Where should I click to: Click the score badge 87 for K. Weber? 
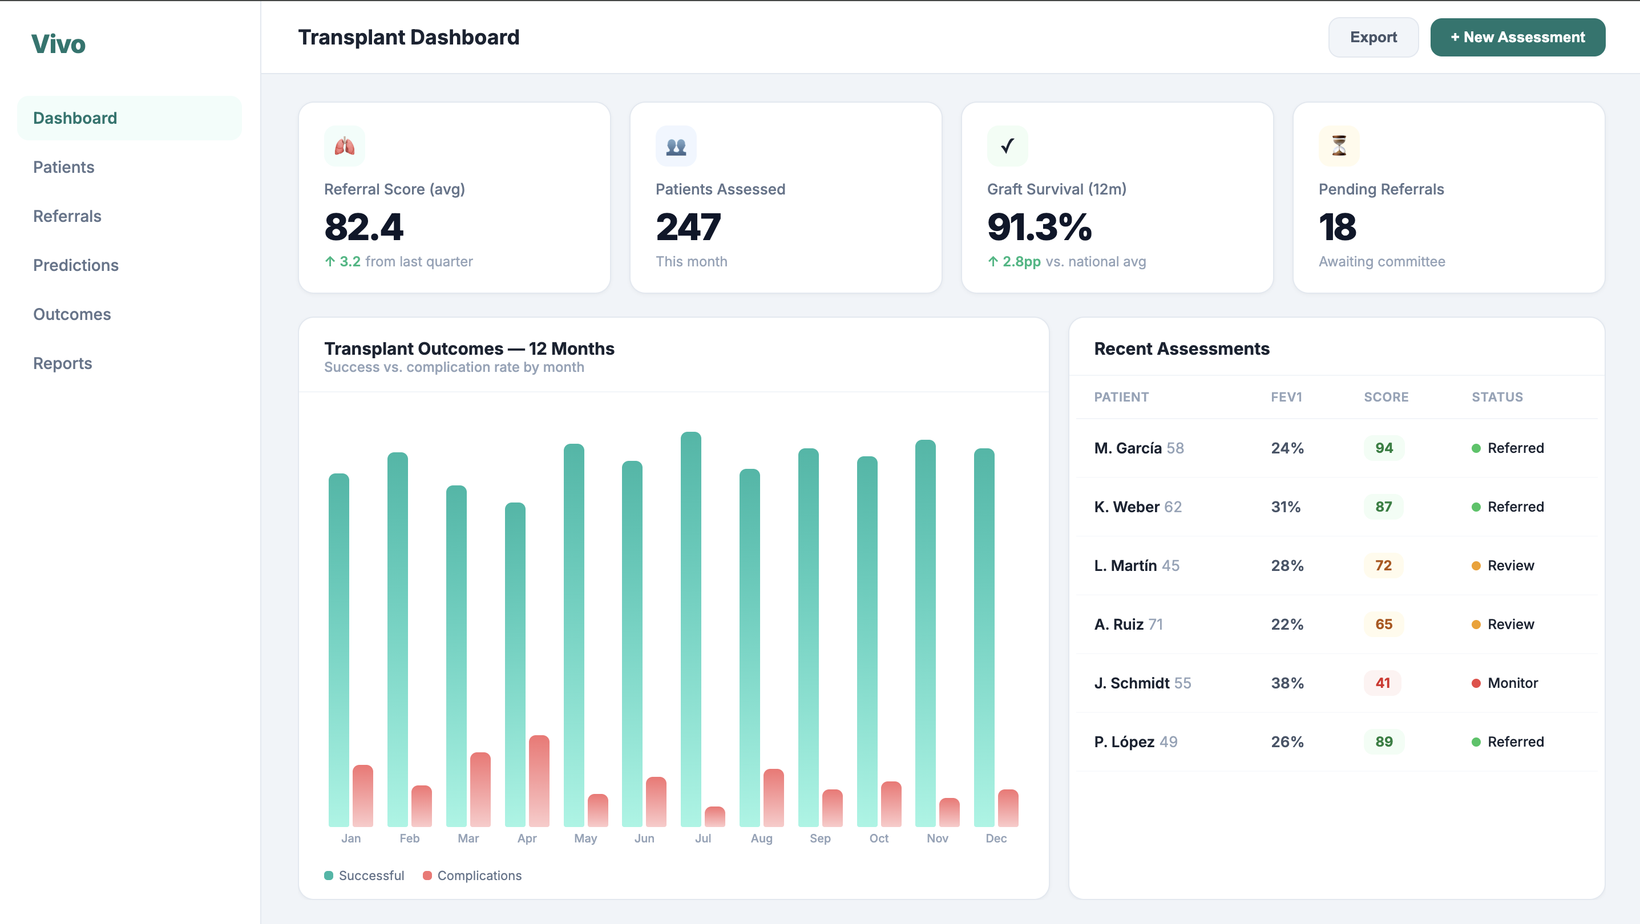tap(1383, 507)
